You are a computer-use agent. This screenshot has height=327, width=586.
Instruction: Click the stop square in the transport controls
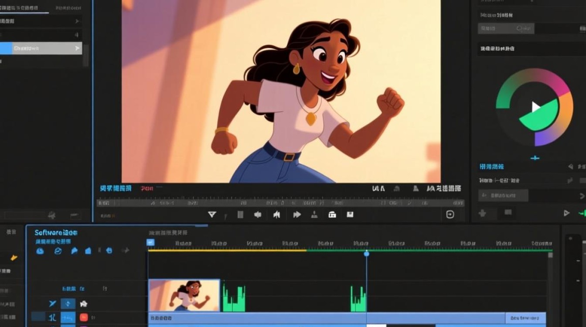click(x=240, y=214)
